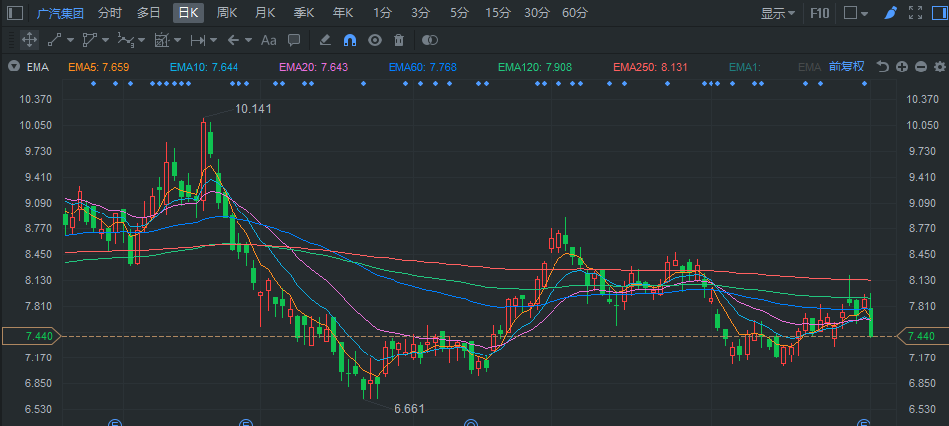This screenshot has width=949, height=426.
Task: Switch to the 分时 tab
Action: 109,13
